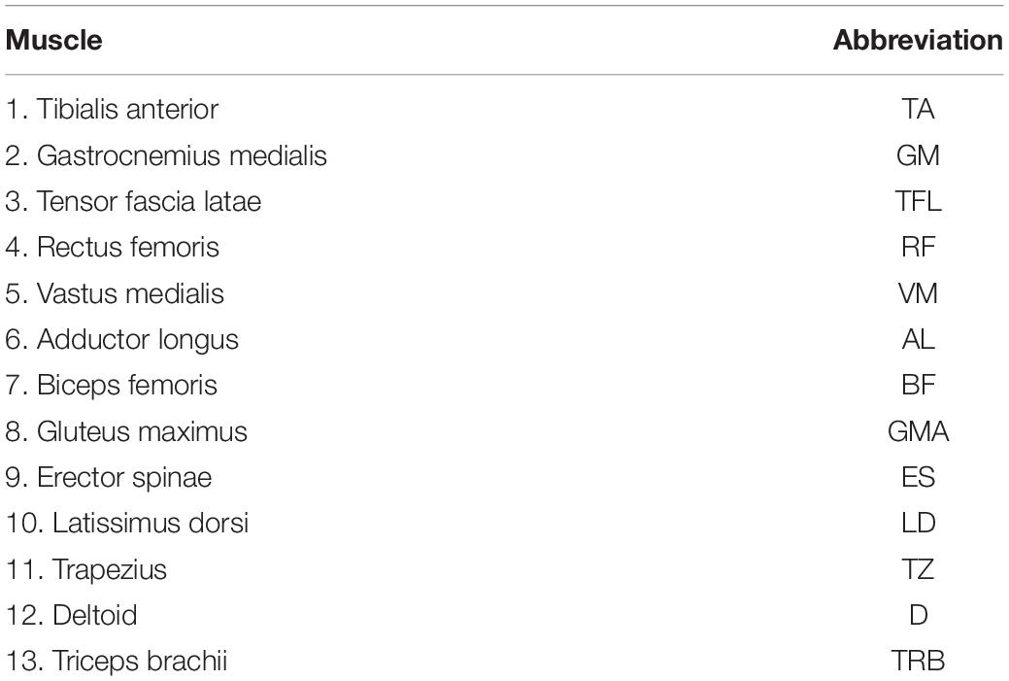Click the Abbreviation column header

coord(918,41)
